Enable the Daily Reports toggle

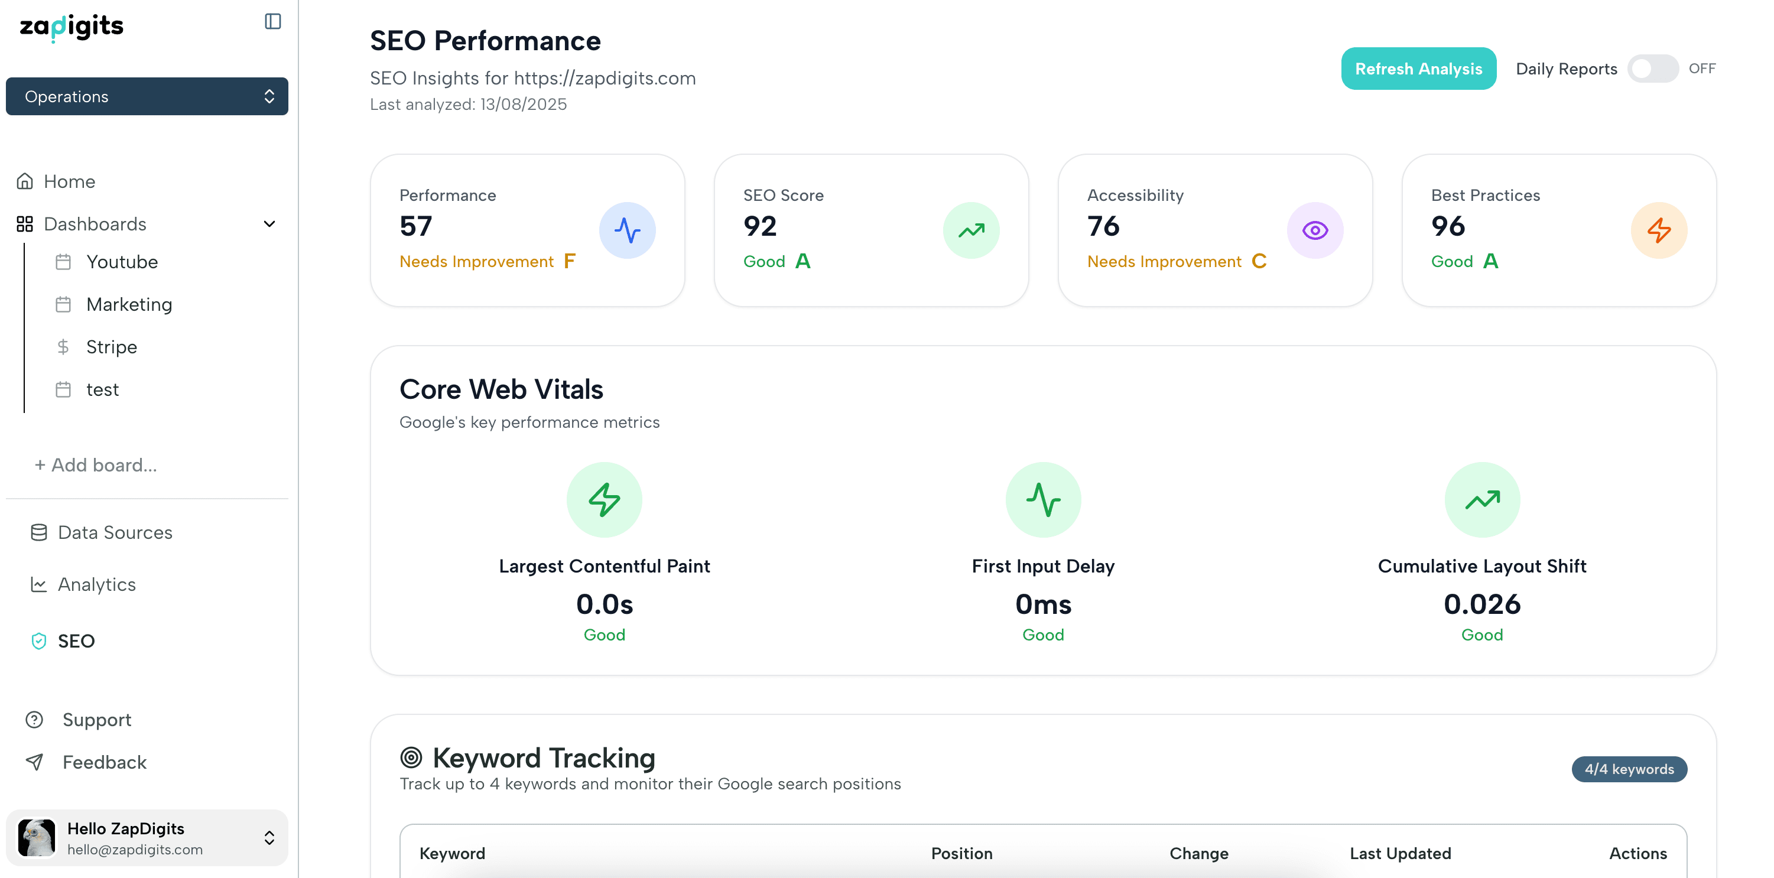(x=1652, y=68)
